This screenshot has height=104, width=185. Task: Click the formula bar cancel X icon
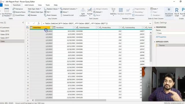click(28, 23)
